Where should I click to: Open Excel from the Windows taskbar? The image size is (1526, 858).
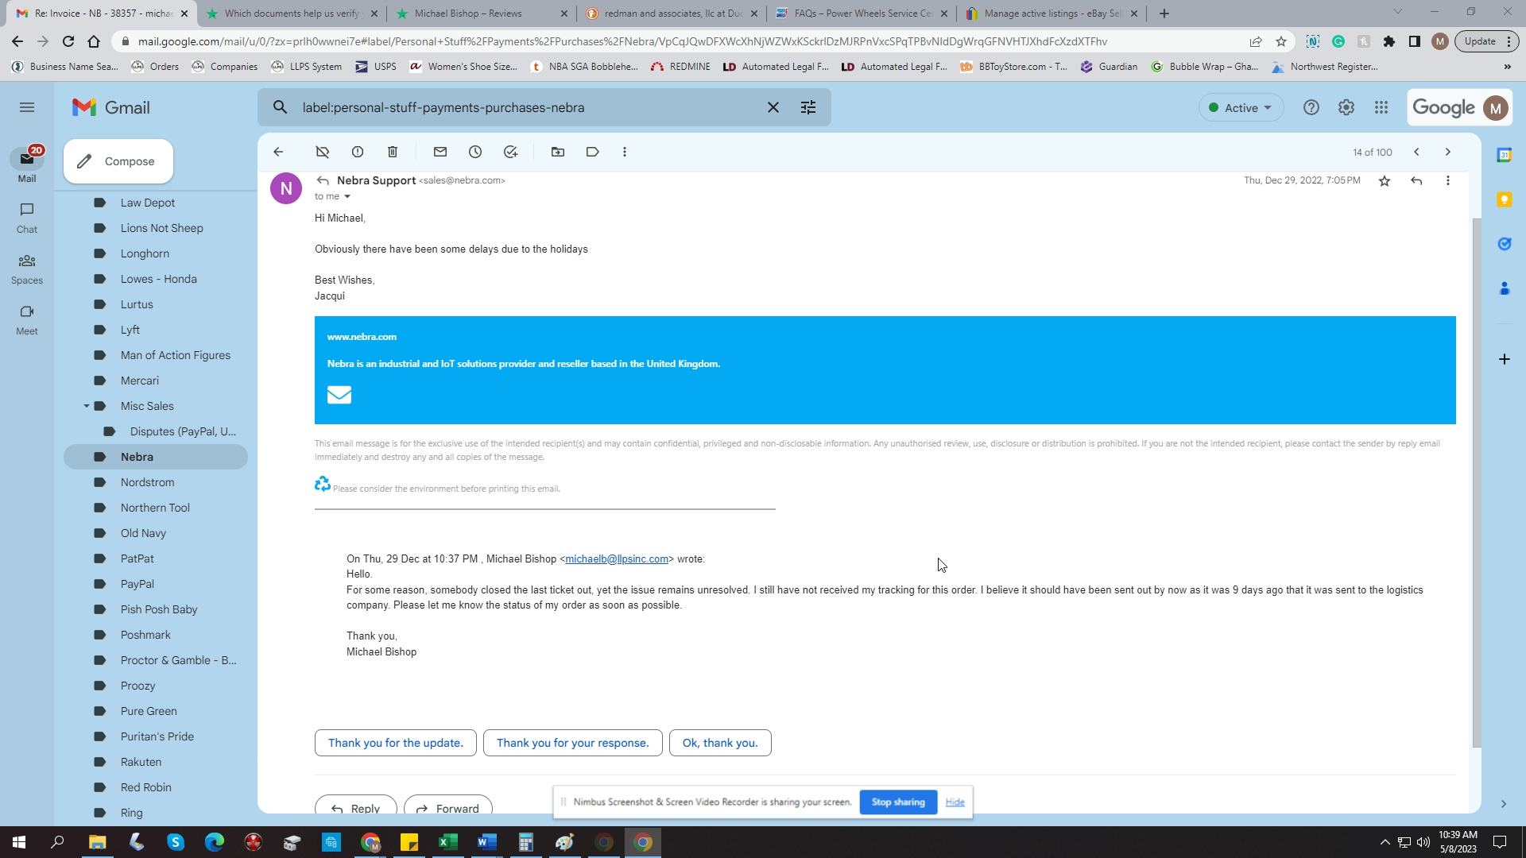[448, 842]
